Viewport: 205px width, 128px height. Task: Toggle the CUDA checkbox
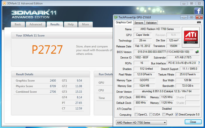pyautogui.click(x=151, y=115)
